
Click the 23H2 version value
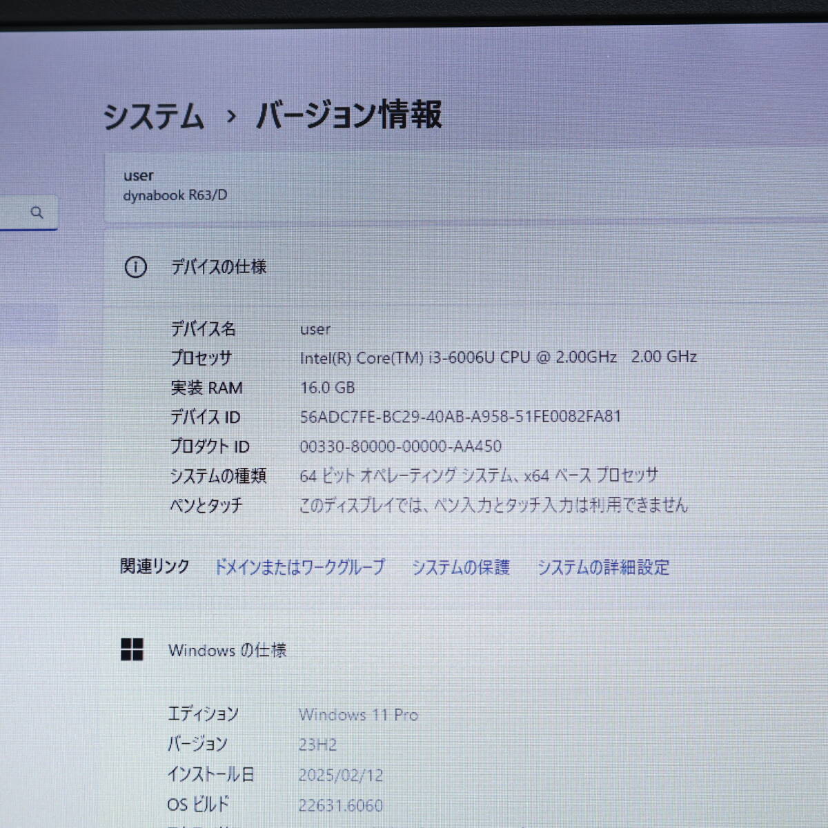click(x=317, y=745)
